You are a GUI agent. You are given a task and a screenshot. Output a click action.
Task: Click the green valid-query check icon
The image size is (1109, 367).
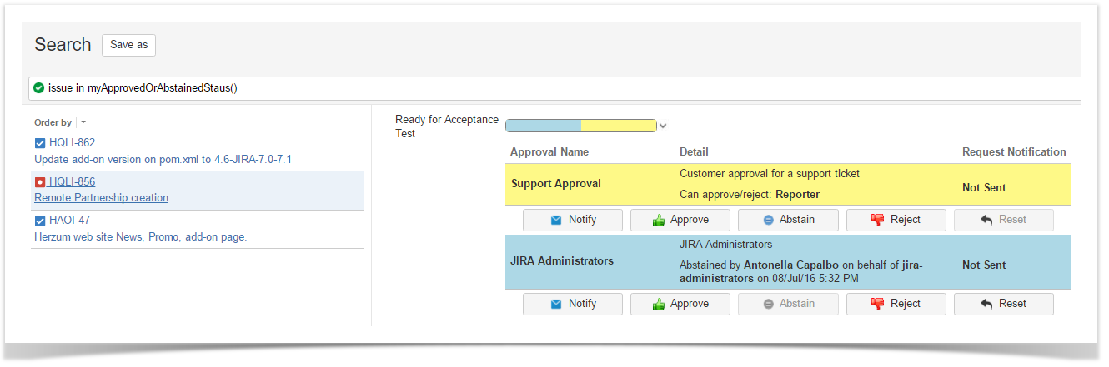point(39,87)
